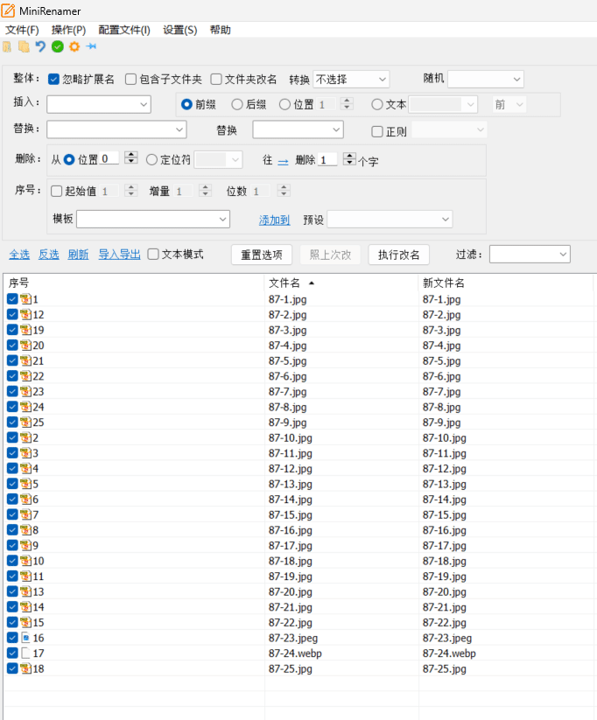Viewport: 597px width, 720px height.
Task: Select the 前缀 radio button
Action: pyautogui.click(x=186, y=105)
